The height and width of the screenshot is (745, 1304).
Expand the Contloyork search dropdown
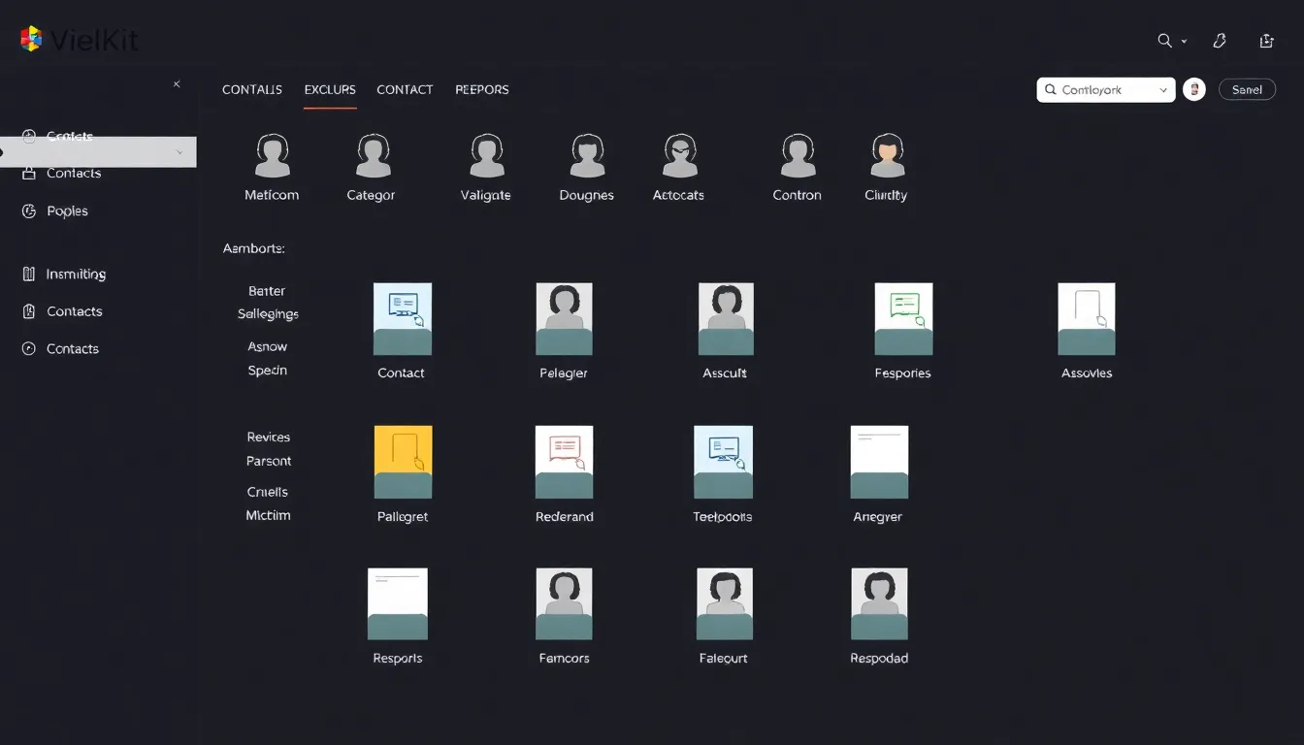[x=1163, y=90]
